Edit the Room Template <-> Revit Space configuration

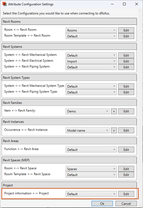(126, 175)
